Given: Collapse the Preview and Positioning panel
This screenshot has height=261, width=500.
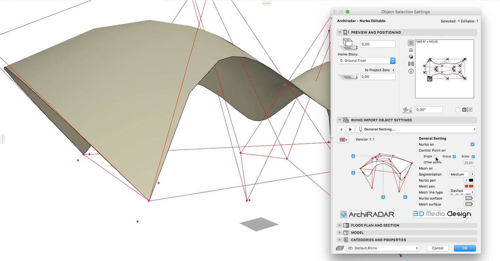Looking at the screenshot, I should coord(340,32).
